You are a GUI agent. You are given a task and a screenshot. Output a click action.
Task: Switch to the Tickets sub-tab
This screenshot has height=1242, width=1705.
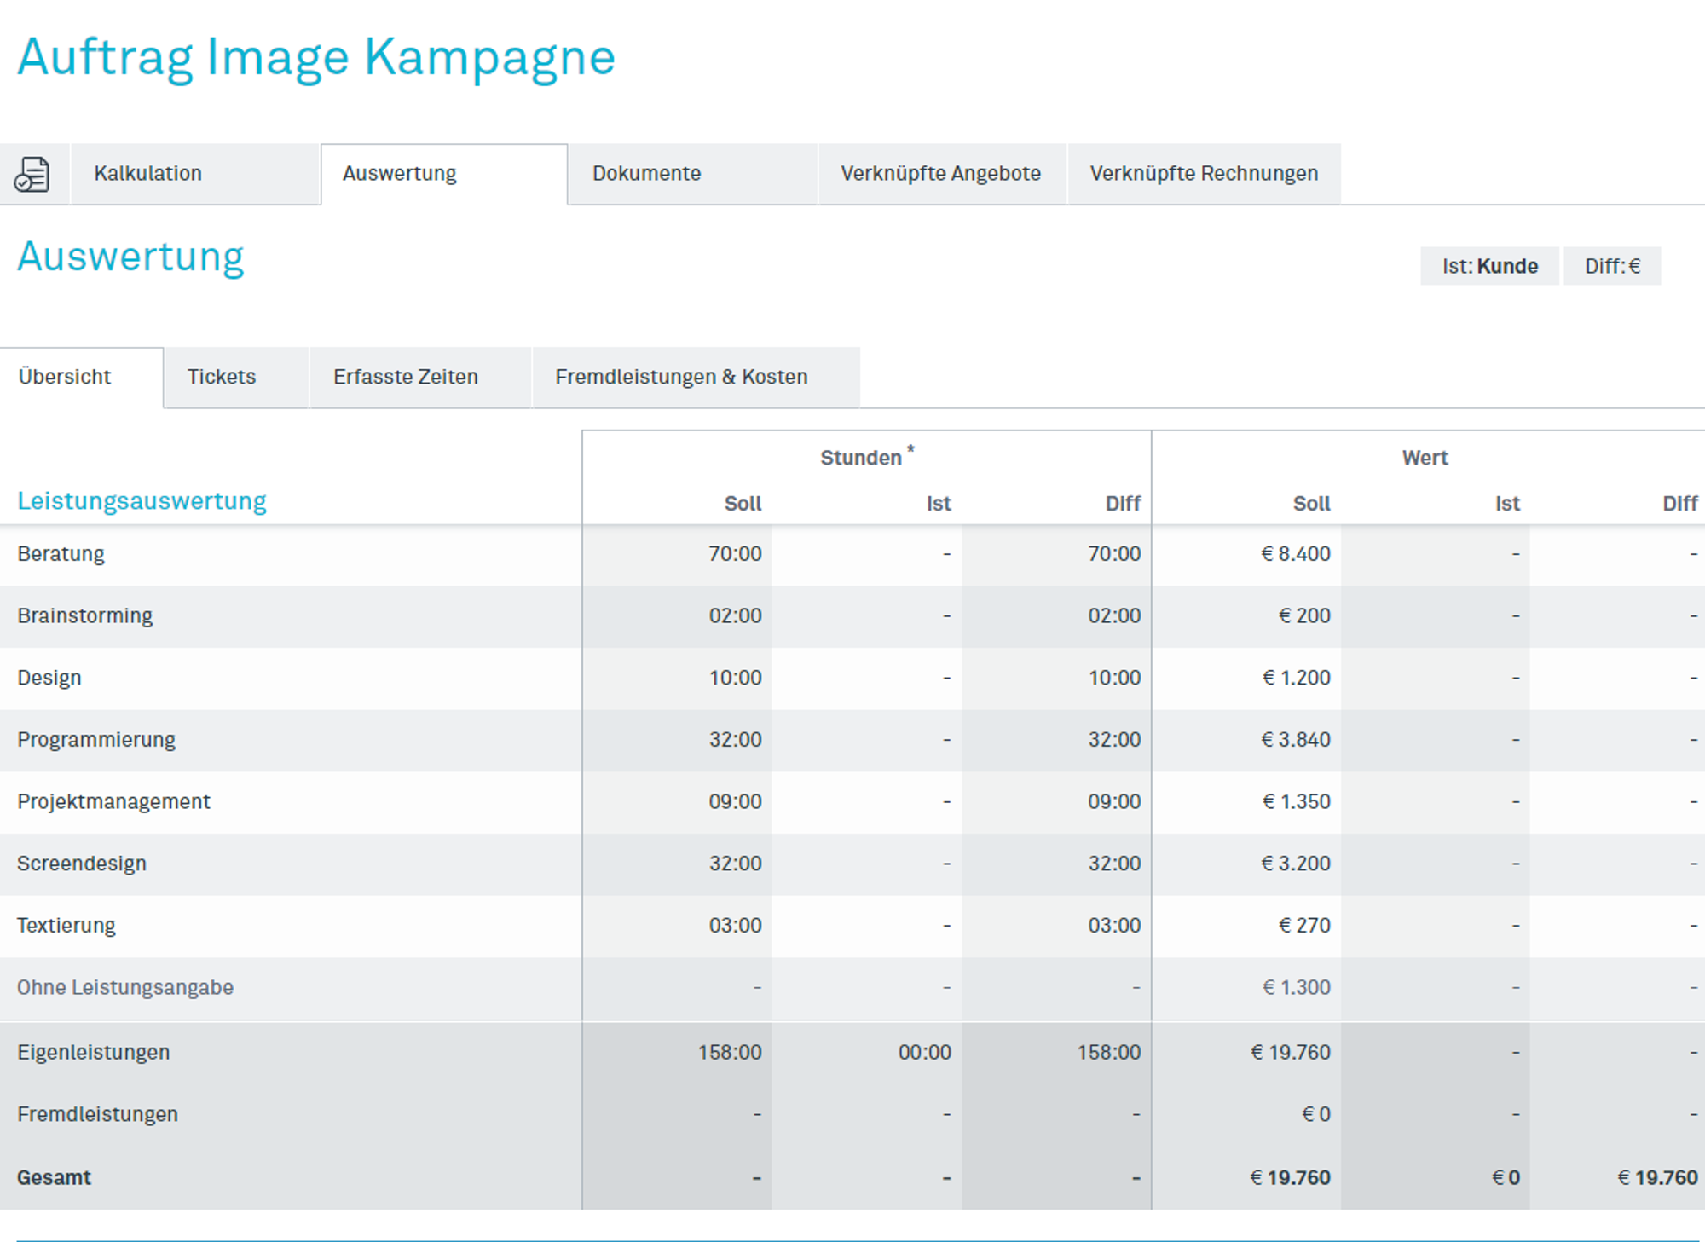(236, 377)
